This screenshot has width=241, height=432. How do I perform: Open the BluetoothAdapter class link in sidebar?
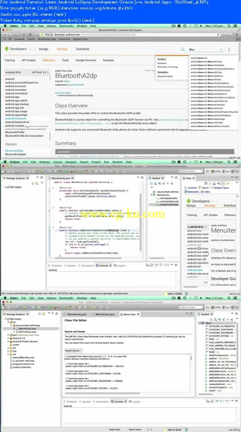click(x=16, y=154)
